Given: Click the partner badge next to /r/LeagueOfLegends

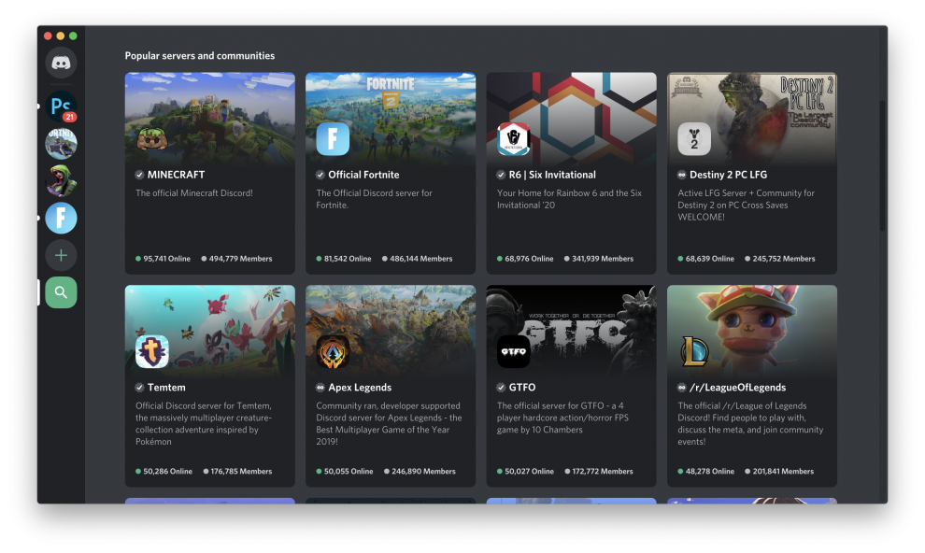Looking at the screenshot, I should pyautogui.click(x=681, y=388).
